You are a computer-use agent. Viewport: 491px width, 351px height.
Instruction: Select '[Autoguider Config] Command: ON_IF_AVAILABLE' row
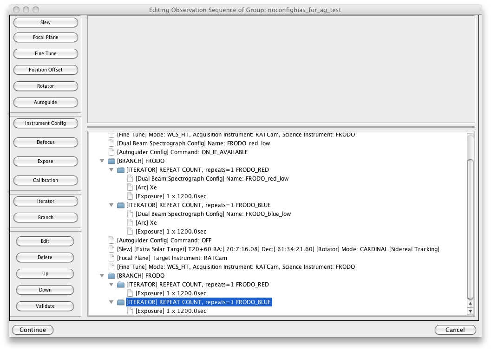coord(182,152)
